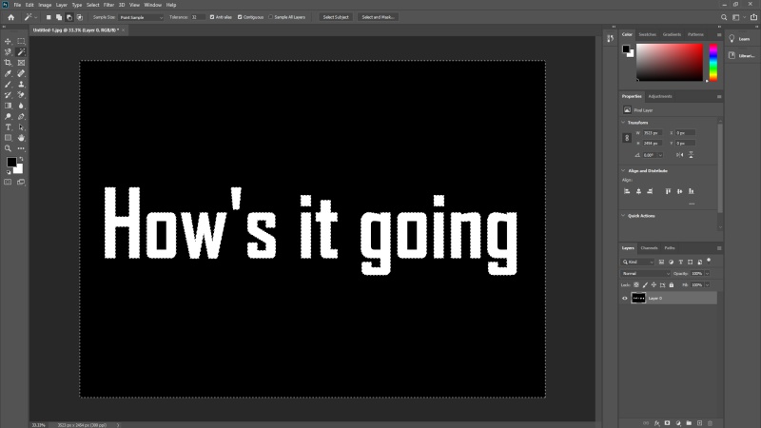Switch the layer filtering toggle on or off
The height and width of the screenshot is (428, 761).
tap(709, 261)
